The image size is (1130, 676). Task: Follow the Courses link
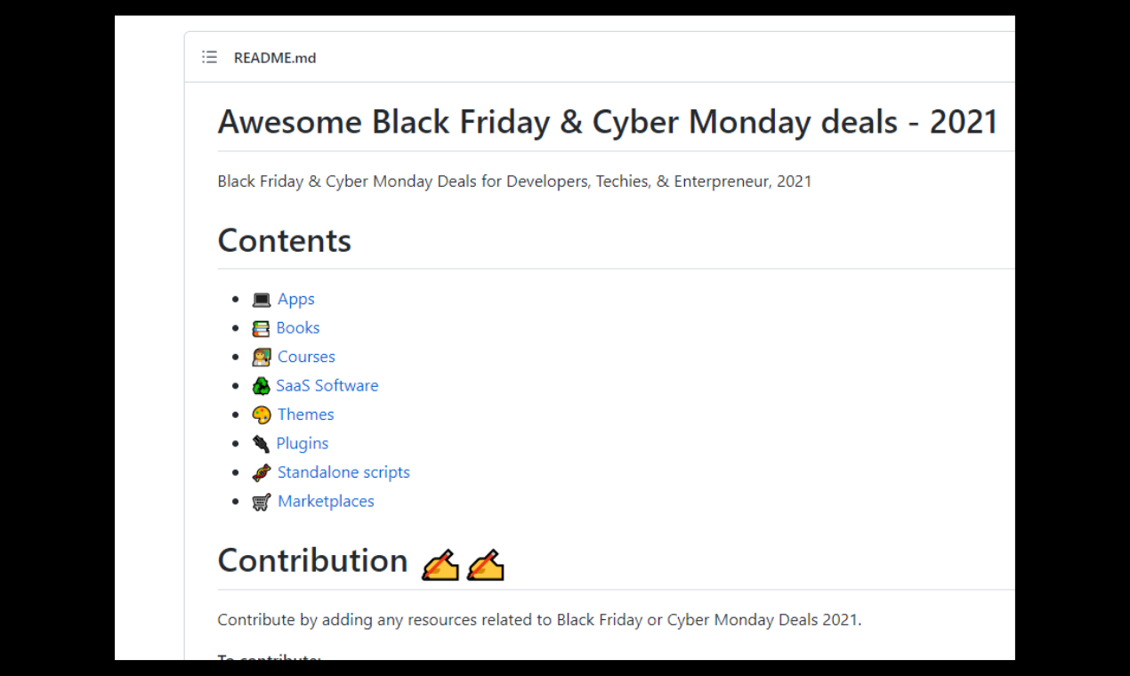[x=306, y=357]
